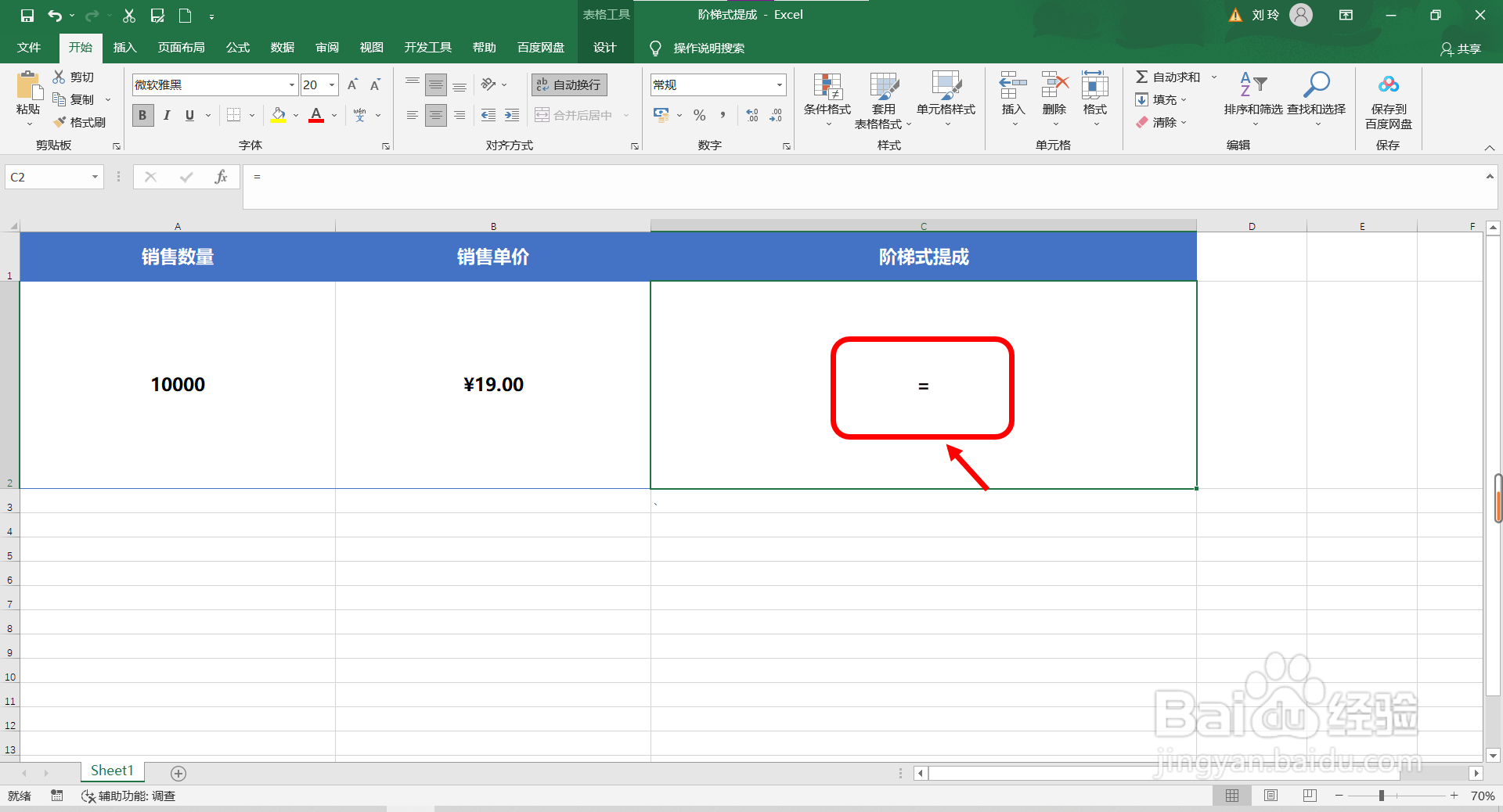Open Conditional Formatting icon

827,86
